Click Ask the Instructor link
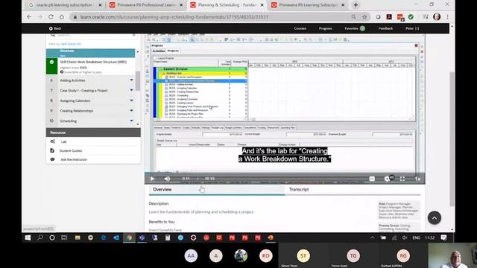477x268 pixels. (74, 159)
